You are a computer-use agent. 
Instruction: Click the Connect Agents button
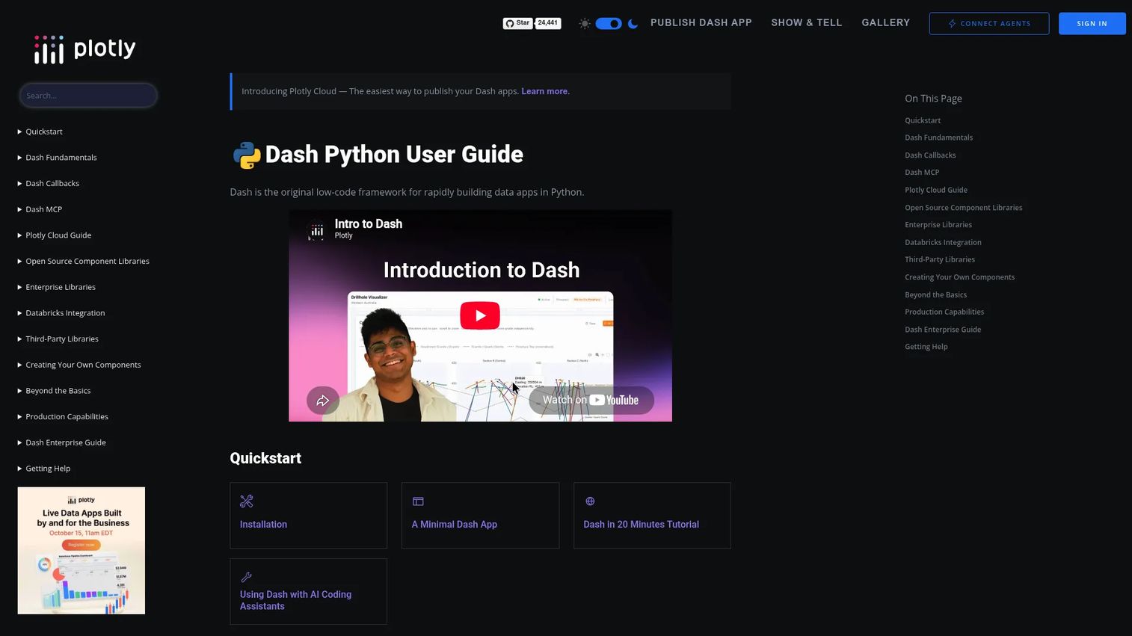coord(989,23)
